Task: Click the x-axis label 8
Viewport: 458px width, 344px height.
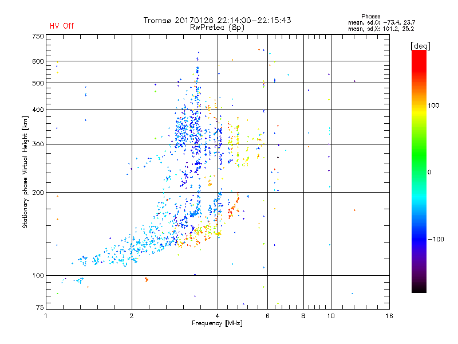Action: pyautogui.click(x=303, y=316)
